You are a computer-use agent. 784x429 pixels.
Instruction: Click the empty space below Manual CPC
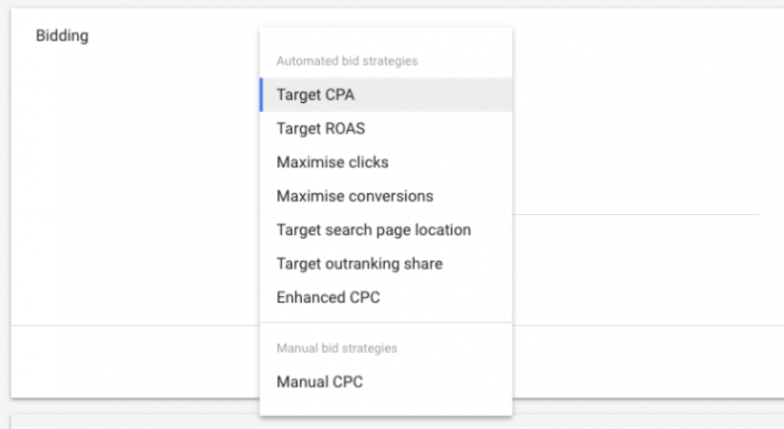click(385, 406)
